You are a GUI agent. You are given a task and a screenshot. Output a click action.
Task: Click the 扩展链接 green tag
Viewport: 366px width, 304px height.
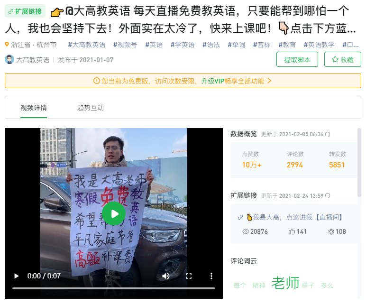click(x=25, y=11)
